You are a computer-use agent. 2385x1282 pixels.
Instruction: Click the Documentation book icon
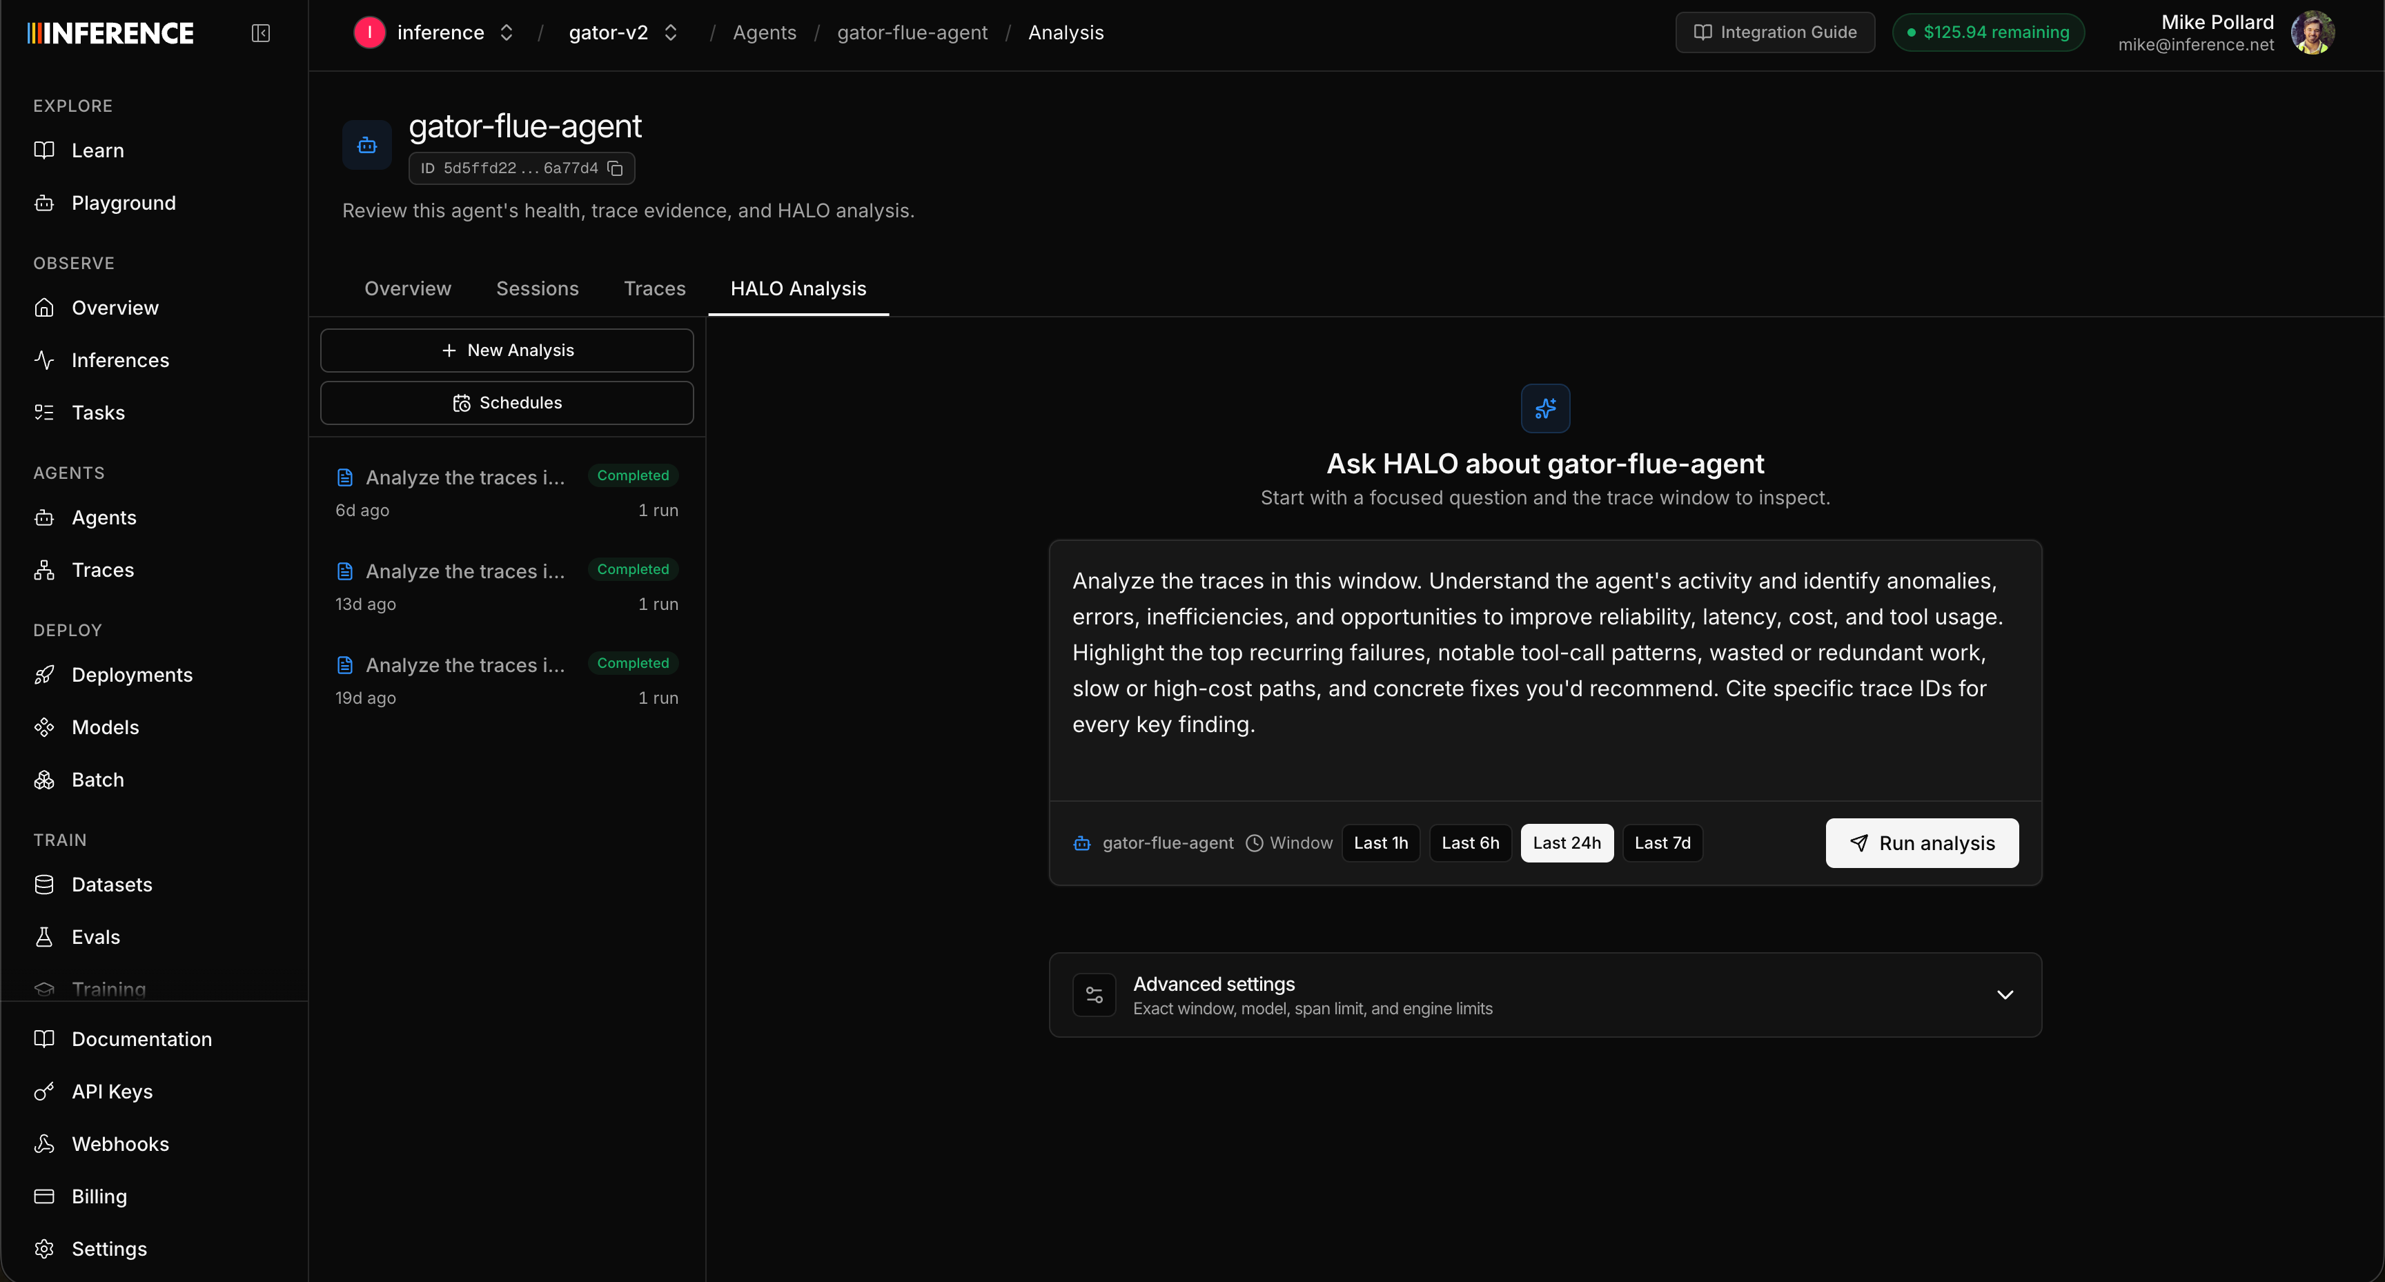point(43,1038)
